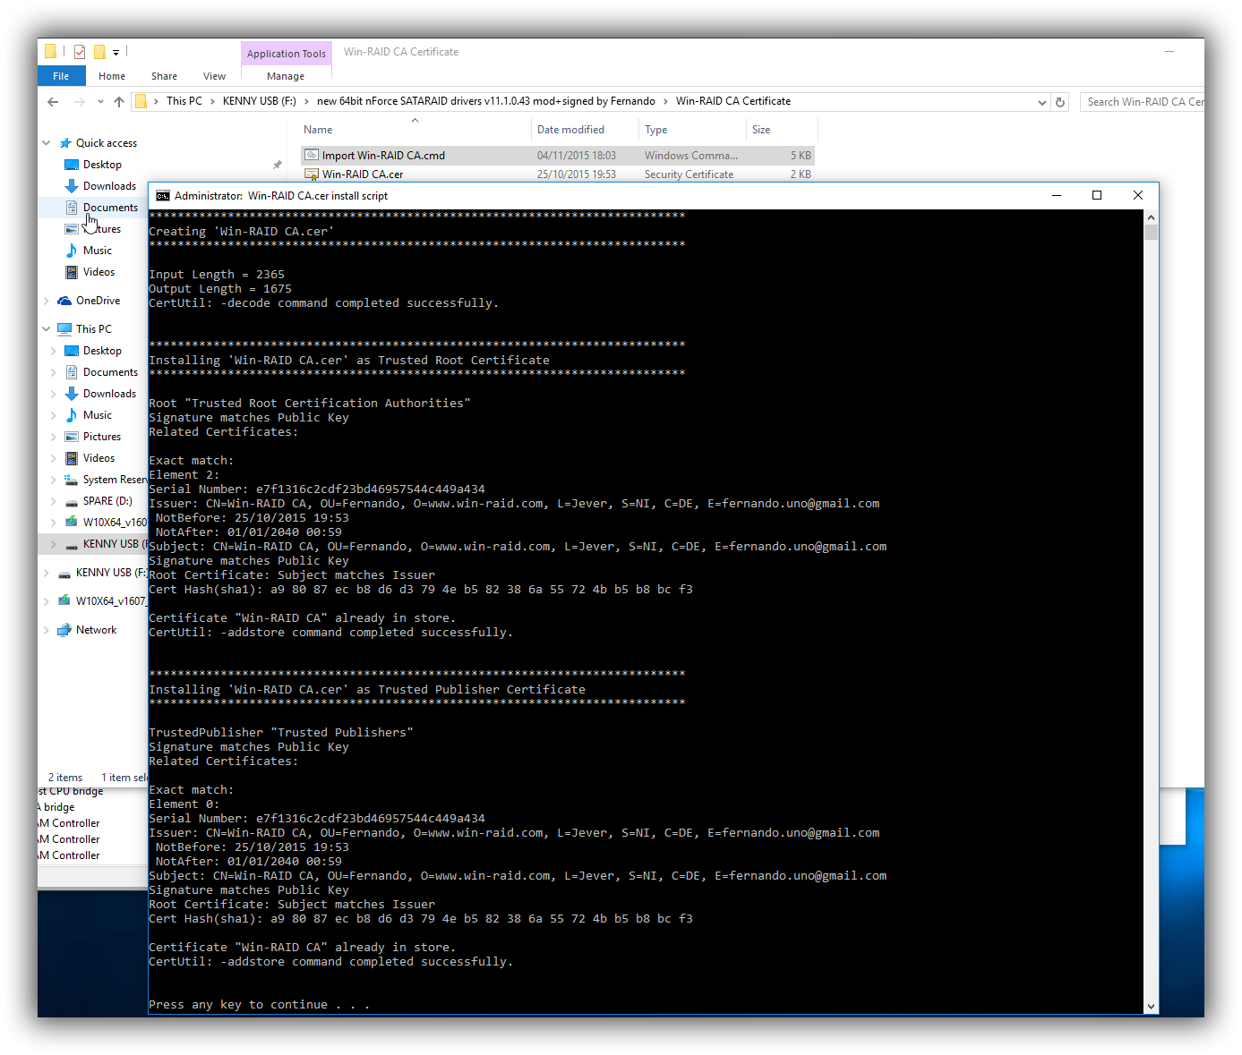Sort by the Size column header
1242x1055 pixels.
pyautogui.click(x=761, y=130)
